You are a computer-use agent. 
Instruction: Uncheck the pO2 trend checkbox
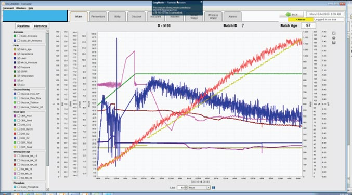[x=19, y=85]
